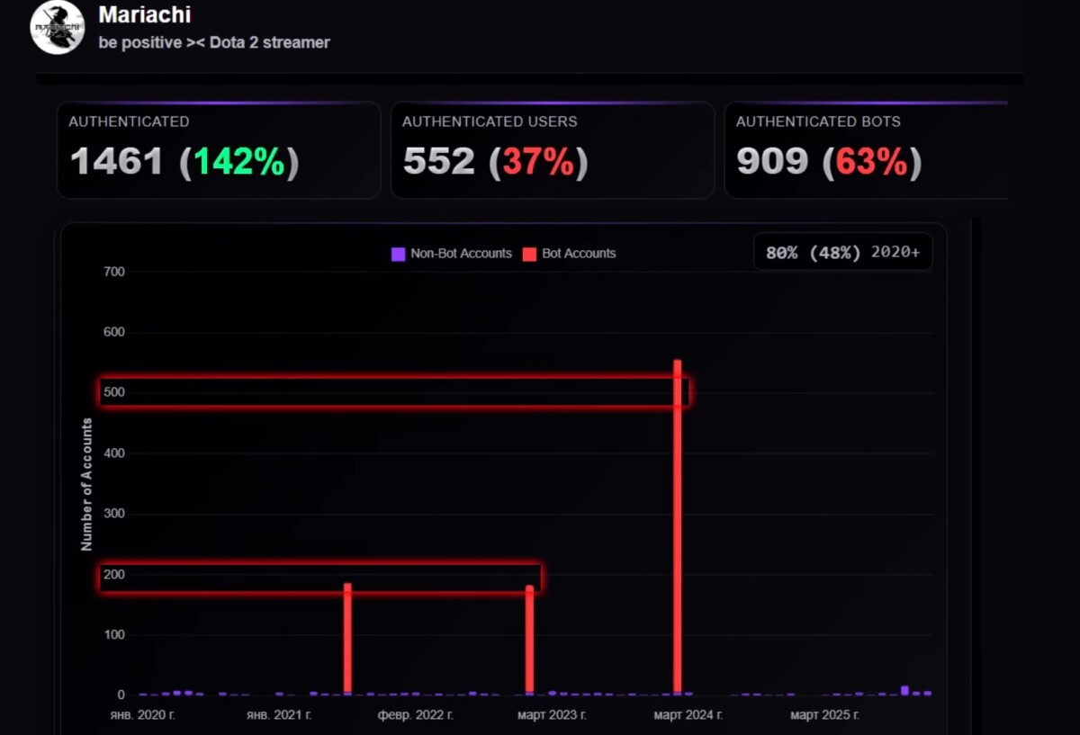
Task: Open the Mariachi channel name link
Action: (x=144, y=14)
